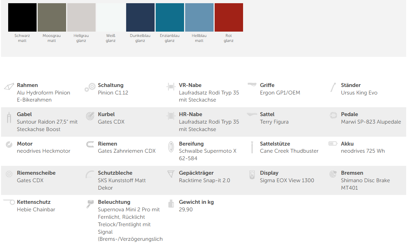The width and height of the screenshot is (414, 250).
Task: Pick the Hellblau matt color swatch
Action: coord(199,17)
